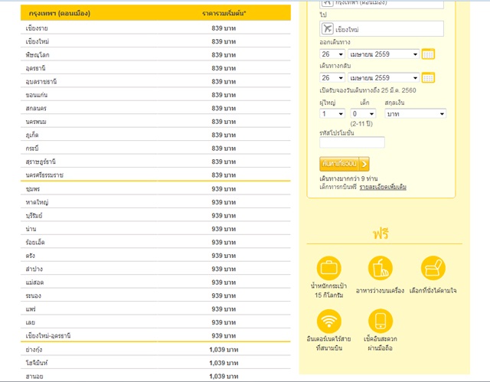This screenshot has width=490, height=382.
Task: Open the return date calendar picker
Action: point(428,77)
